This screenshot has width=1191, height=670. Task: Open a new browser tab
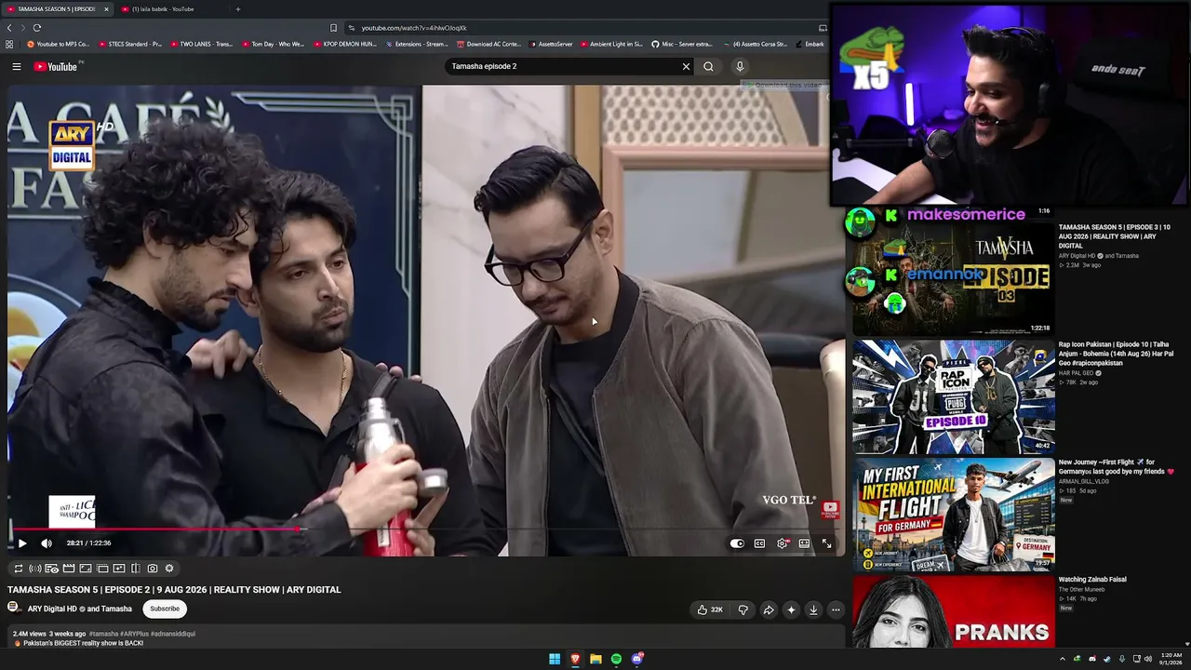click(237, 9)
